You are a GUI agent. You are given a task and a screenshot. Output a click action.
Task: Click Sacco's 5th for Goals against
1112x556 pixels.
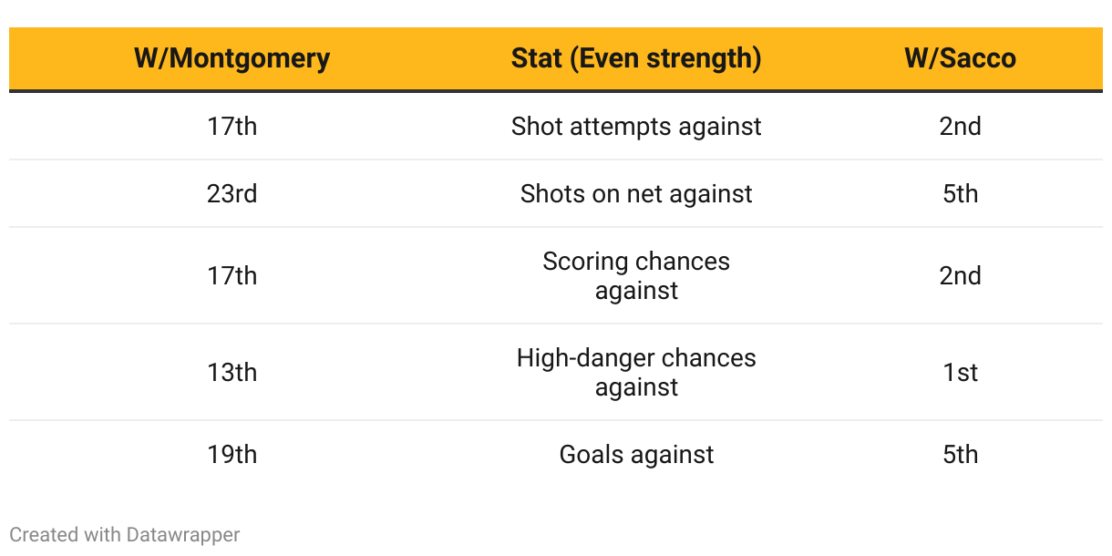(960, 454)
